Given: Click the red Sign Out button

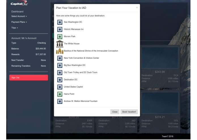Looking at the screenshot, I should (x=29, y=78).
